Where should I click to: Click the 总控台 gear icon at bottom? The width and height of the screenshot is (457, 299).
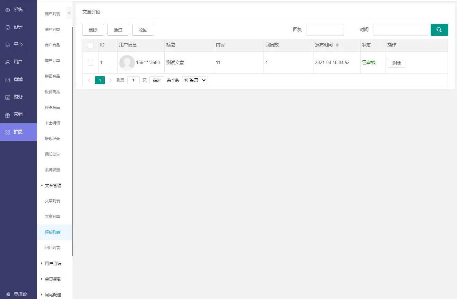click(x=8, y=294)
